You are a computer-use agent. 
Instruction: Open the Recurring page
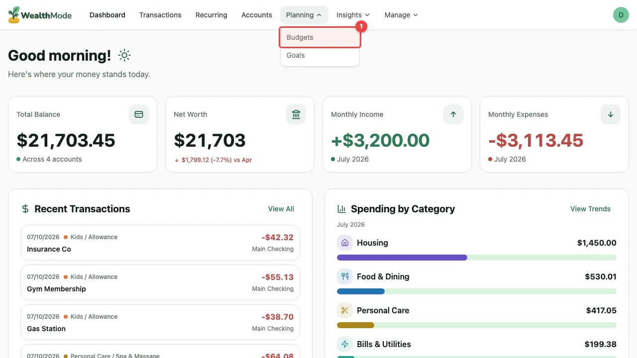click(212, 15)
